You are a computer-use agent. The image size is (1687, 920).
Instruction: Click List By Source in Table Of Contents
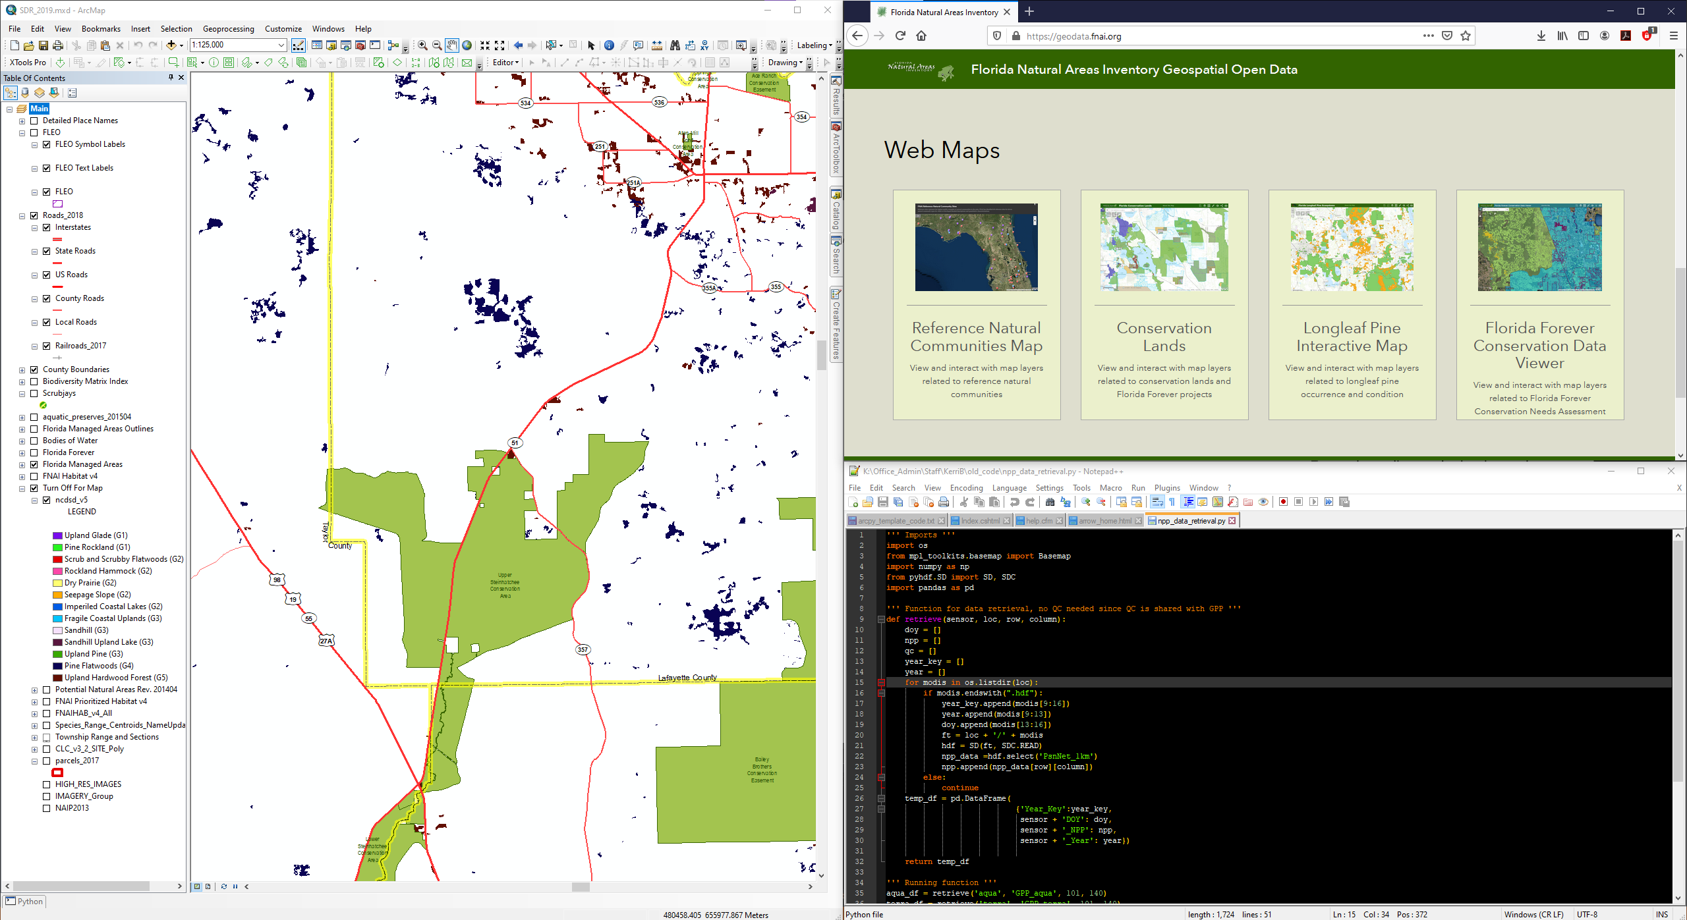tap(25, 93)
